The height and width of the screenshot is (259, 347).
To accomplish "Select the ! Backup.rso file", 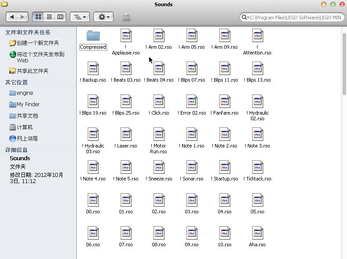I will (93, 72).
